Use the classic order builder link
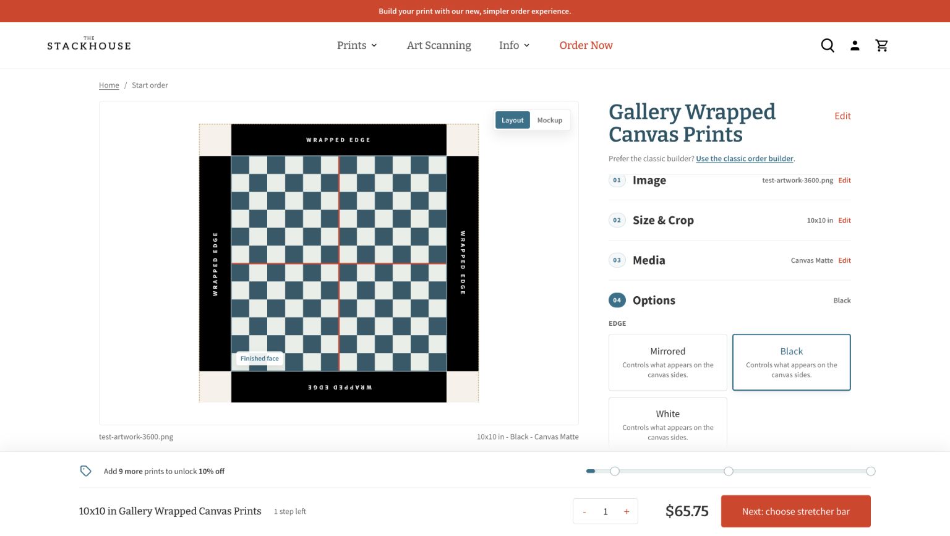This screenshot has height=536, width=950. (745, 159)
